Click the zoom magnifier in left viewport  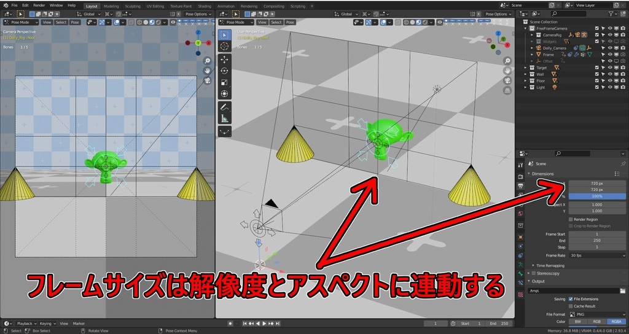tap(207, 61)
